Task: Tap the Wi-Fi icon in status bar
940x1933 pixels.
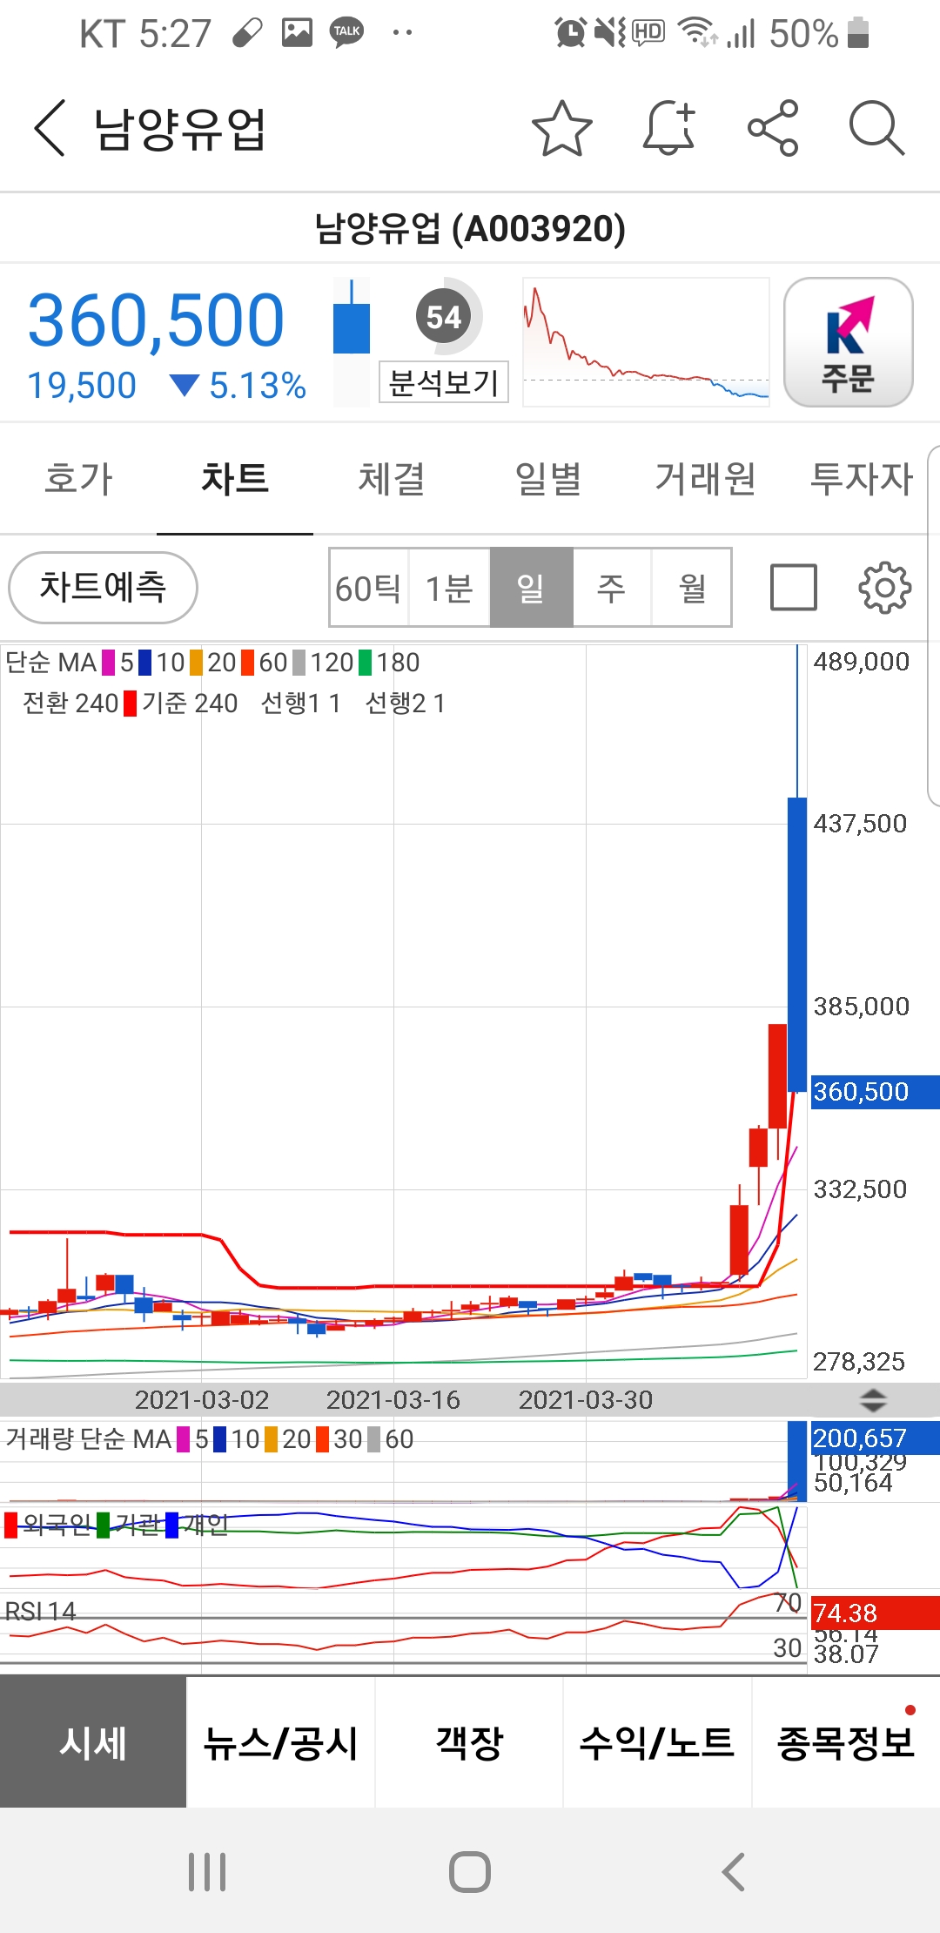Action: coord(697,33)
